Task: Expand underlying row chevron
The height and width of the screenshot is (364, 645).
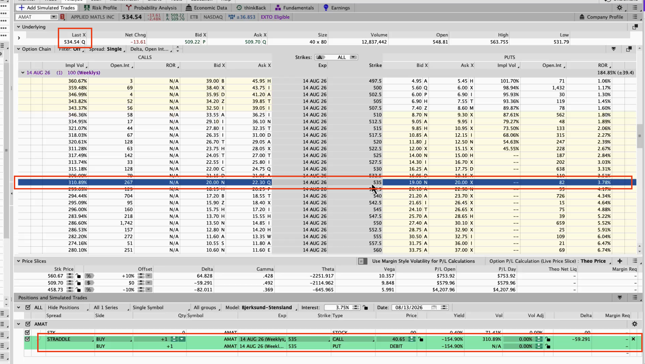Action: pos(19,38)
